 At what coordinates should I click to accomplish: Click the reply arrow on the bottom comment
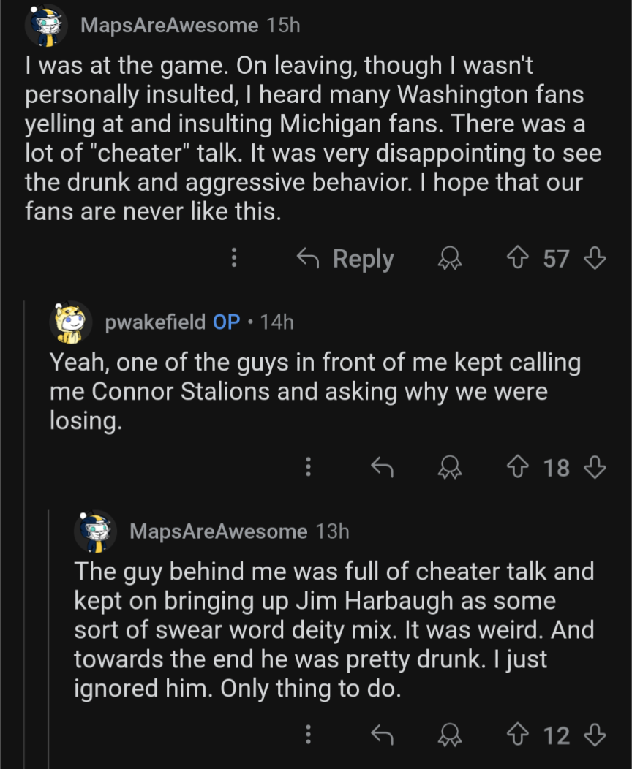click(382, 735)
